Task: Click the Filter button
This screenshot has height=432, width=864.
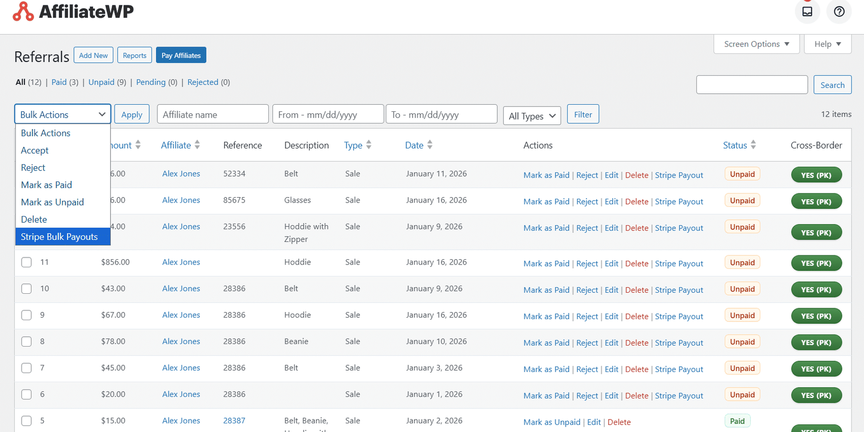Action: point(583,114)
